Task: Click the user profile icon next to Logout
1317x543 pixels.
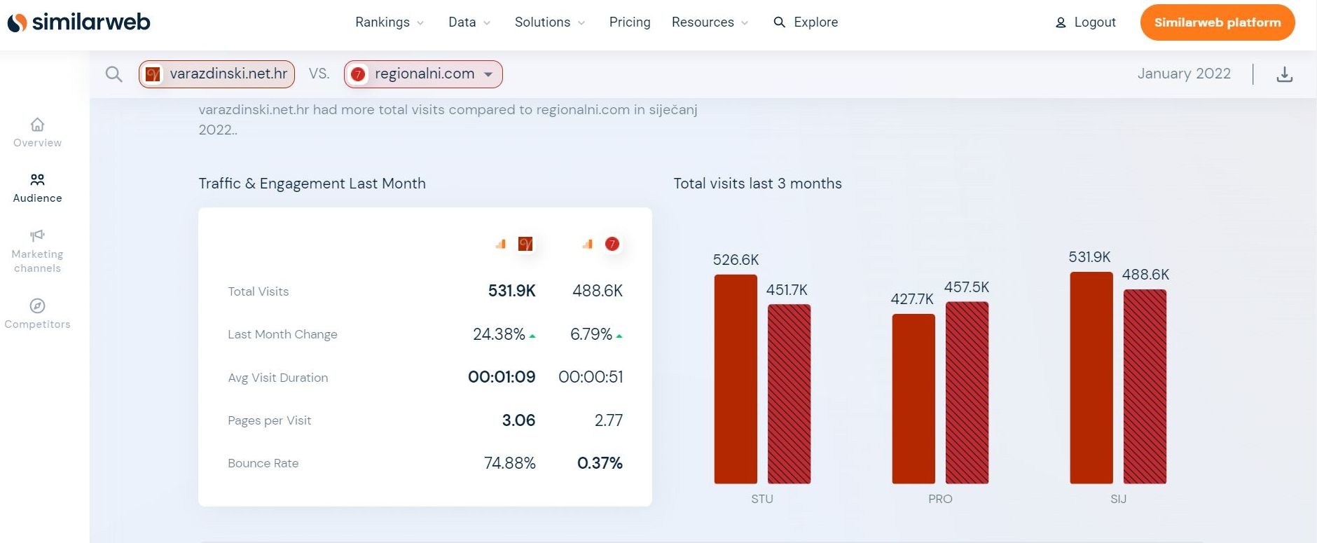Action: click(1061, 22)
